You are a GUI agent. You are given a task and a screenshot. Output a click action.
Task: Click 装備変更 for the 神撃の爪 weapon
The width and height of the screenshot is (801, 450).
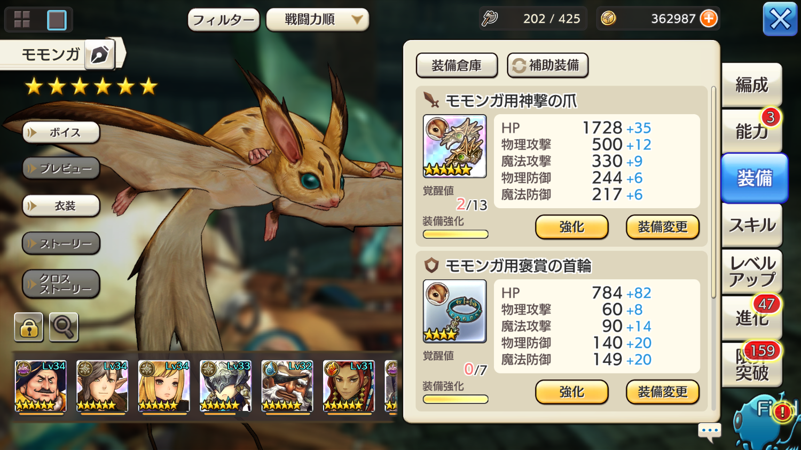(x=663, y=227)
